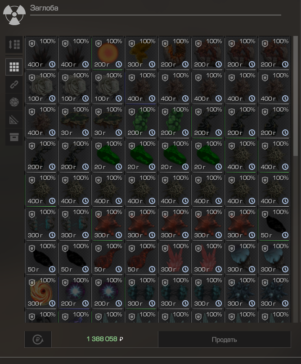Click the sort items icon in sidebar

click(14, 44)
